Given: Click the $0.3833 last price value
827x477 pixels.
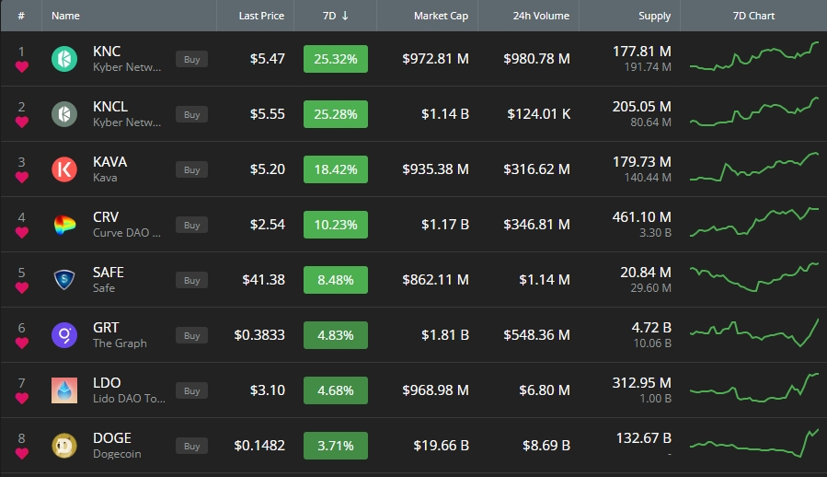Looking at the screenshot, I should point(259,335).
